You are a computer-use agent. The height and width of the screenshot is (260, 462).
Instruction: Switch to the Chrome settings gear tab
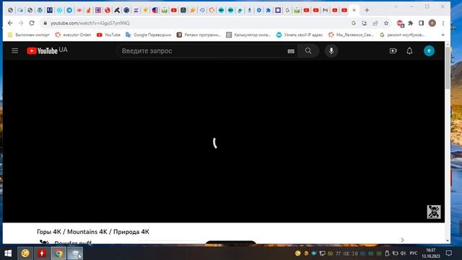(x=258, y=10)
